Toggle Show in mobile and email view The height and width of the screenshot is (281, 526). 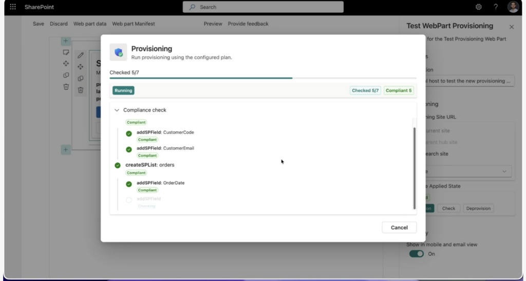[x=416, y=254]
